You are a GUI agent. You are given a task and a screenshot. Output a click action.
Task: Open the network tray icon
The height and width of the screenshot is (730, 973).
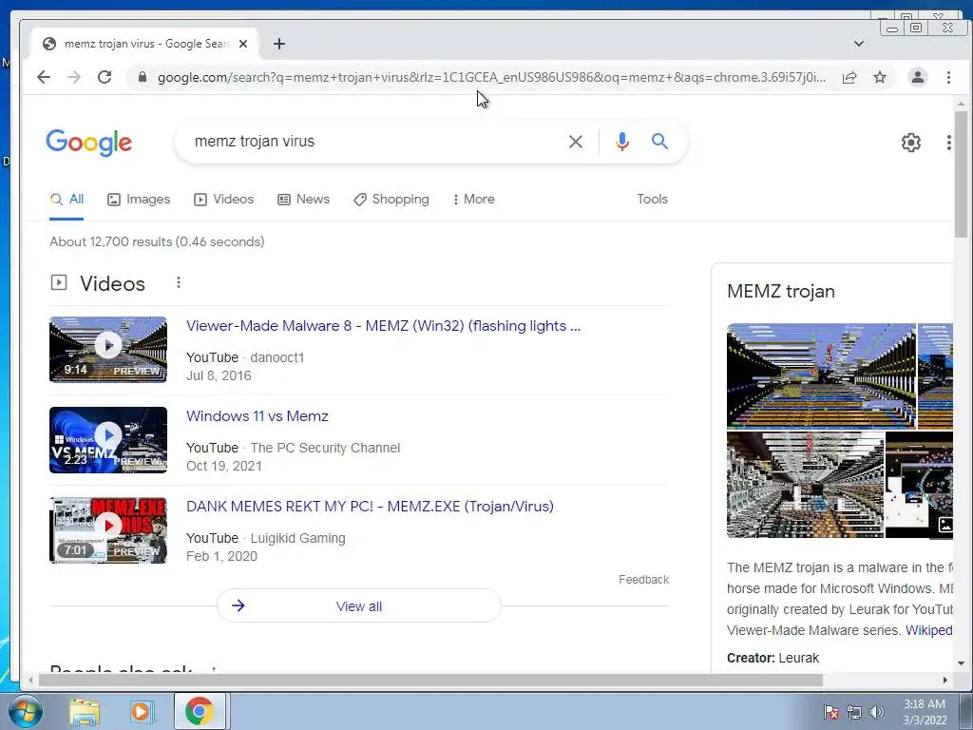pyautogui.click(x=854, y=712)
